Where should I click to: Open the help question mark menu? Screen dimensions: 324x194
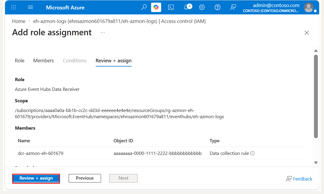click(x=217, y=7)
